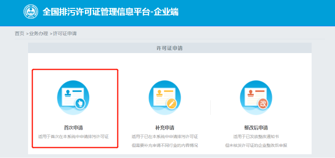Click text 适用于已发放整改通知书

tap(256, 136)
